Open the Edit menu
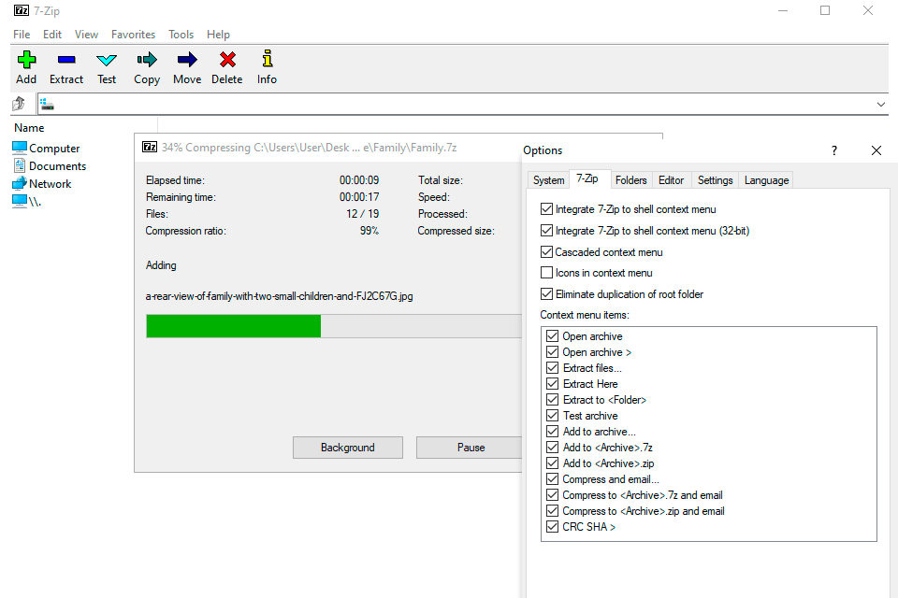This screenshot has width=898, height=598. point(52,35)
